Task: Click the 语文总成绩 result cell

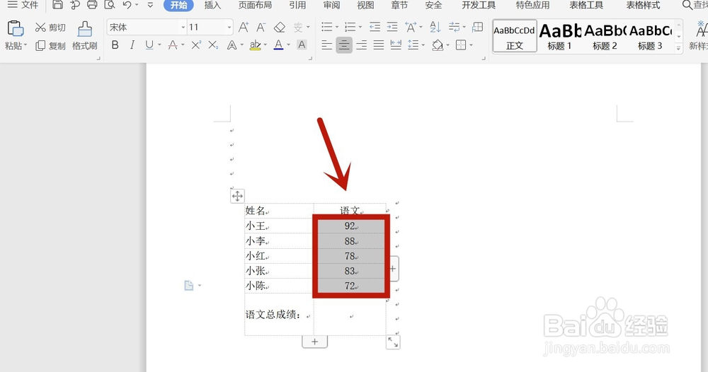Action: point(350,315)
